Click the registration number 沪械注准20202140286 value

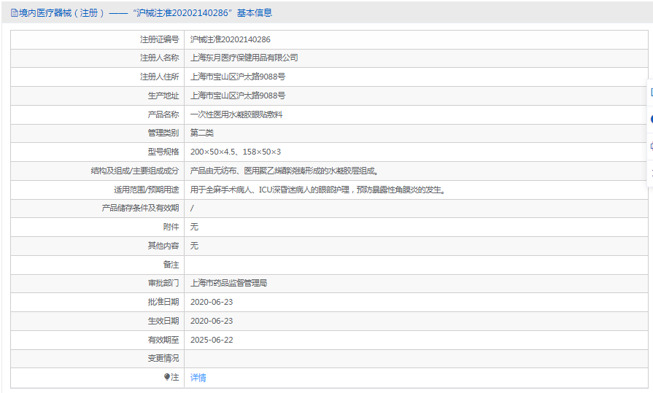point(230,39)
